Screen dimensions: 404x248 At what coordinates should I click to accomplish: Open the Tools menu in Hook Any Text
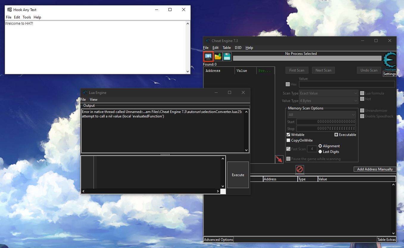[x=27, y=17]
